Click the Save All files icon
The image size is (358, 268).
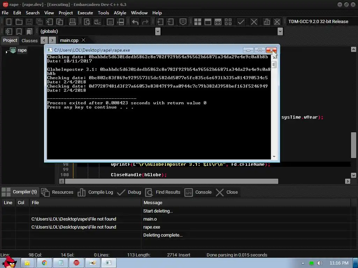[39, 22]
